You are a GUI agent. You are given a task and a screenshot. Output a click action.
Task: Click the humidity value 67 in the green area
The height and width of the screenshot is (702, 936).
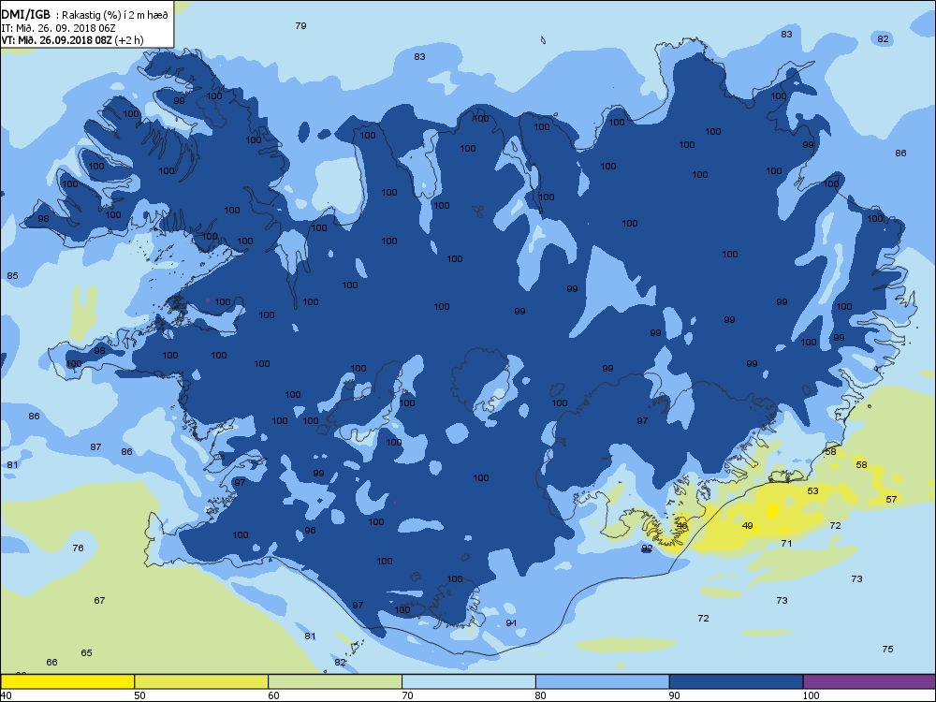[100, 601]
